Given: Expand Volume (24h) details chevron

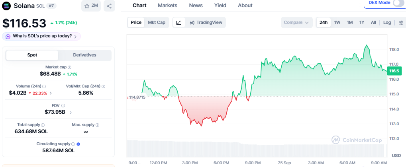Looking at the screenshot, I should [51, 93].
